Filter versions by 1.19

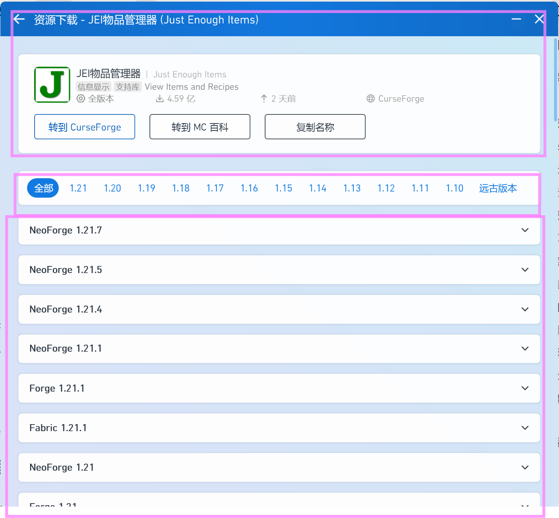coord(147,188)
